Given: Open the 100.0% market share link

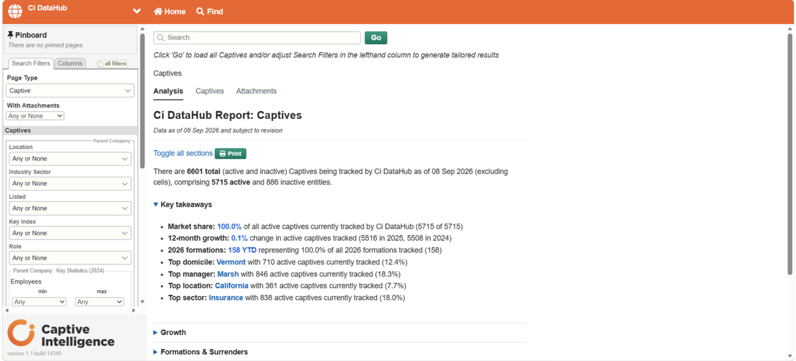Looking at the screenshot, I should 229,226.
